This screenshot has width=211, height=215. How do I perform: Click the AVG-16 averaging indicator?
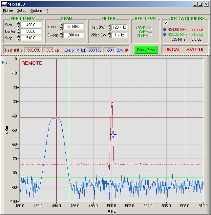(195, 50)
